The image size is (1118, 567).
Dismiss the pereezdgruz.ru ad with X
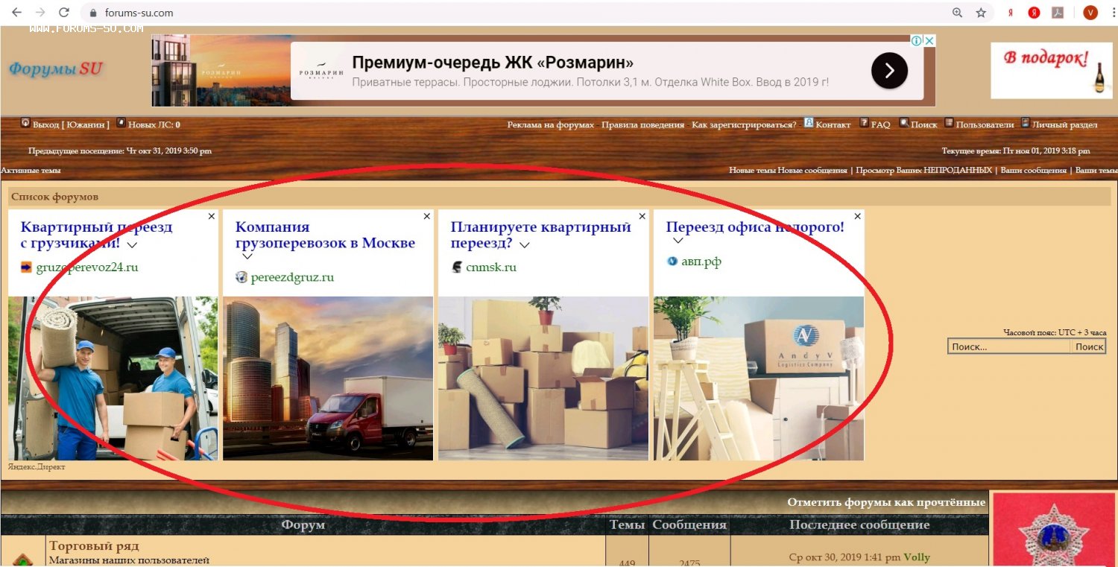point(427,216)
